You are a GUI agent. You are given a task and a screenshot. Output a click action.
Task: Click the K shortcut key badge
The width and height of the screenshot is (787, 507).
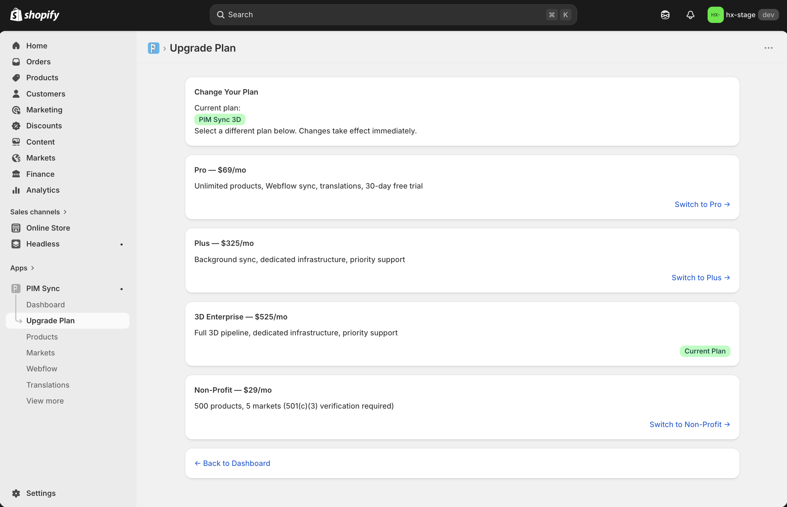(x=565, y=15)
